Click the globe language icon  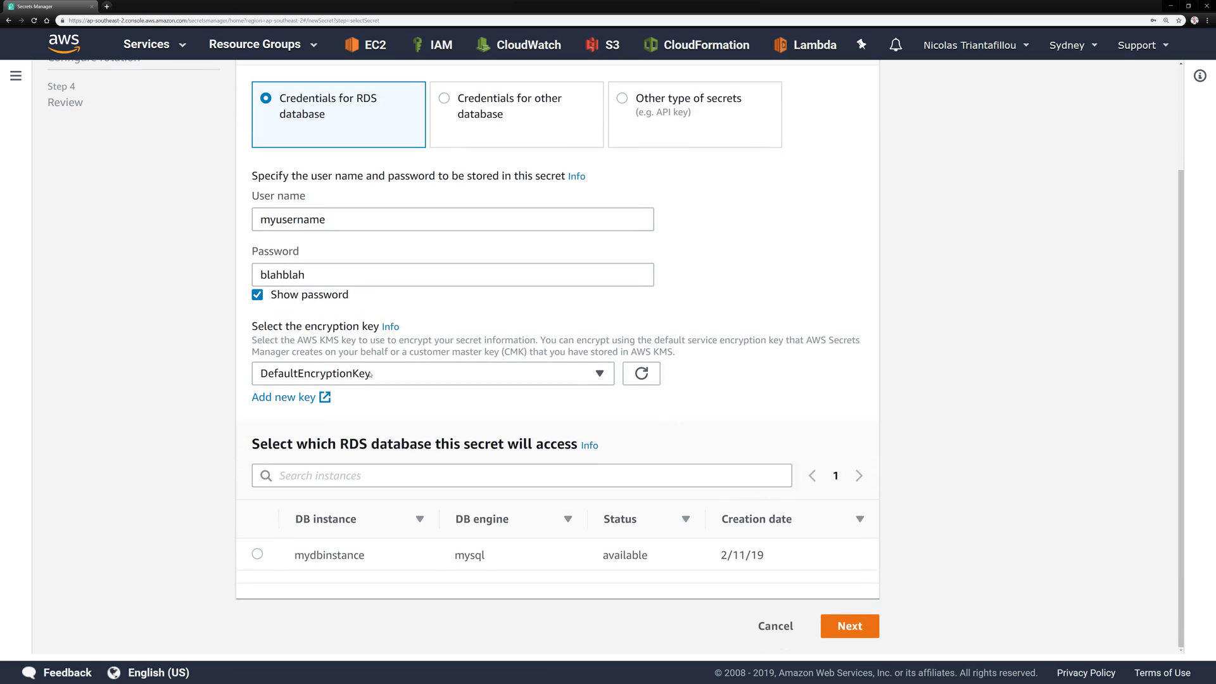point(113,673)
